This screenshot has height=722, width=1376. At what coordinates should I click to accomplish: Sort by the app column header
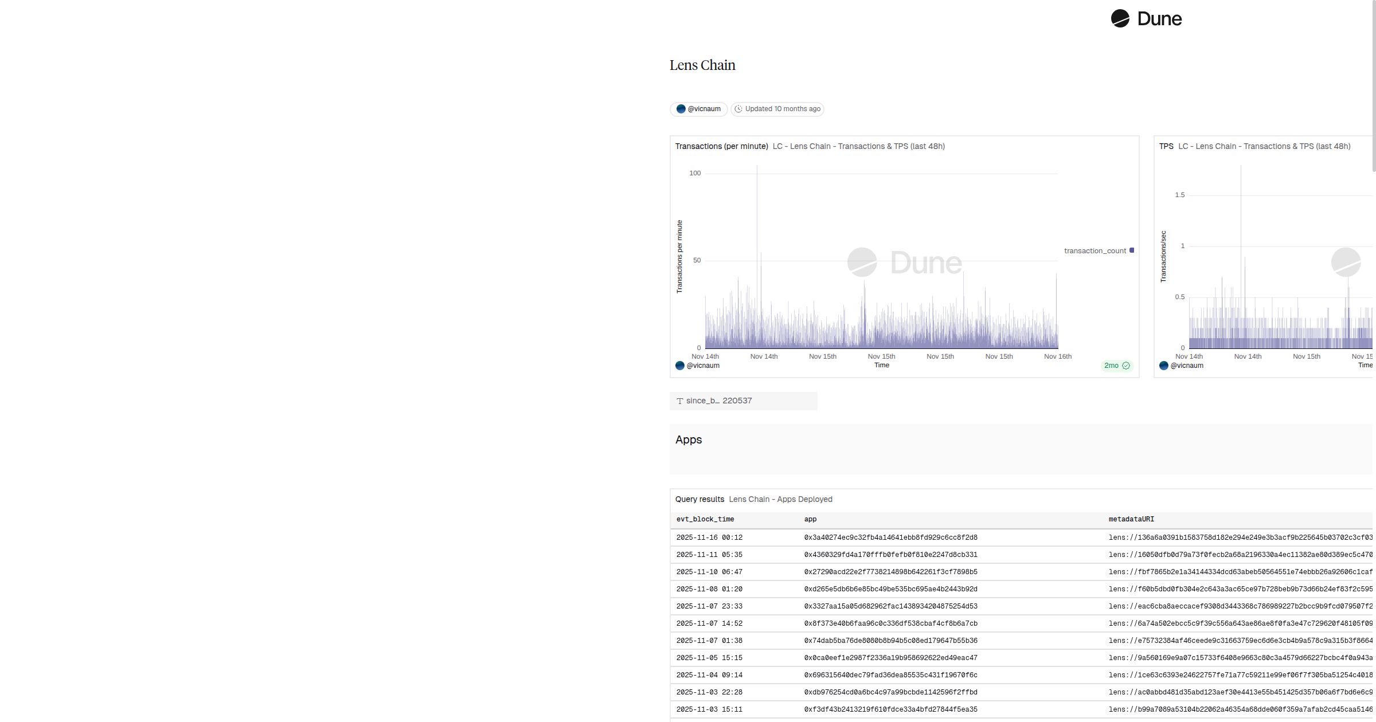pyautogui.click(x=810, y=519)
